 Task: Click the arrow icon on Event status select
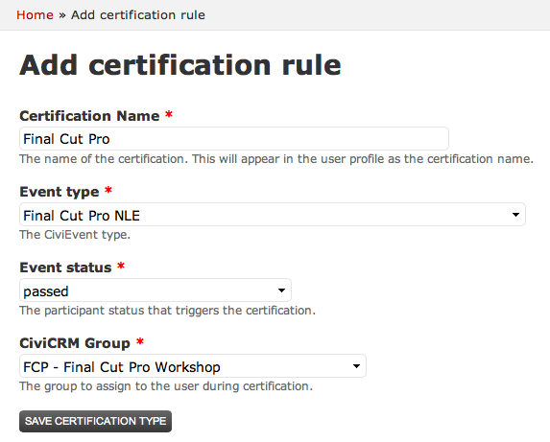tap(281, 291)
